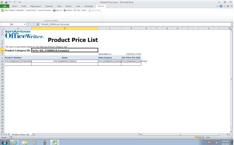This screenshot has width=234, height=145.
Task: Click the first sheet navigation arrow
Action: tap(1, 135)
